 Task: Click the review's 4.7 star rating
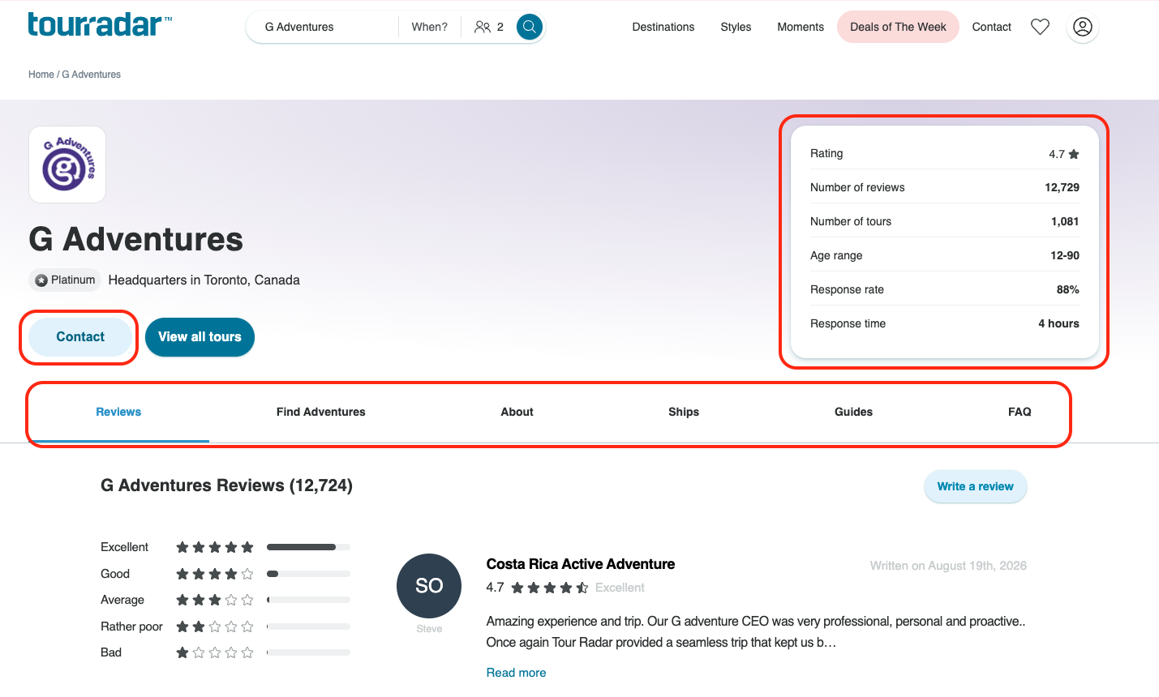pos(549,588)
